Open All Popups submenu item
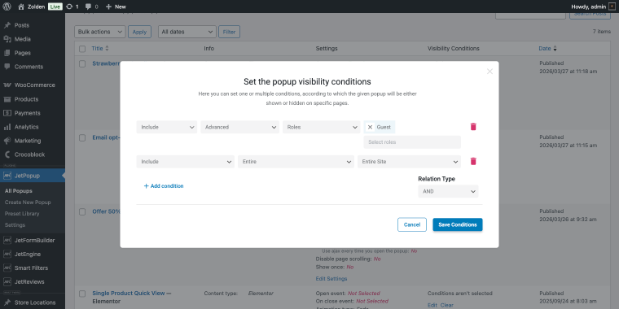The width and height of the screenshot is (619, 309). [19, 191]
